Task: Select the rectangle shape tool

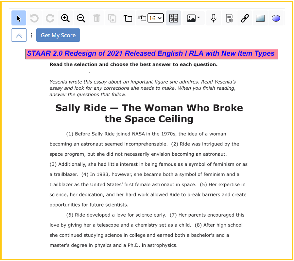Action: pos(260,18)
